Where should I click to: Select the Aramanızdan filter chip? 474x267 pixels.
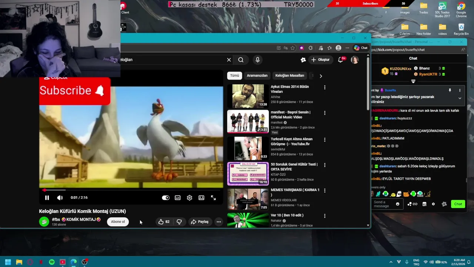257,76
